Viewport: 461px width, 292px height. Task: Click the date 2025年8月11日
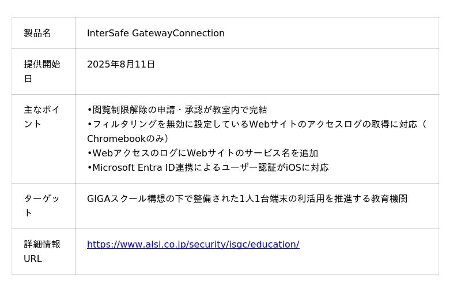(x=121, y=64)
